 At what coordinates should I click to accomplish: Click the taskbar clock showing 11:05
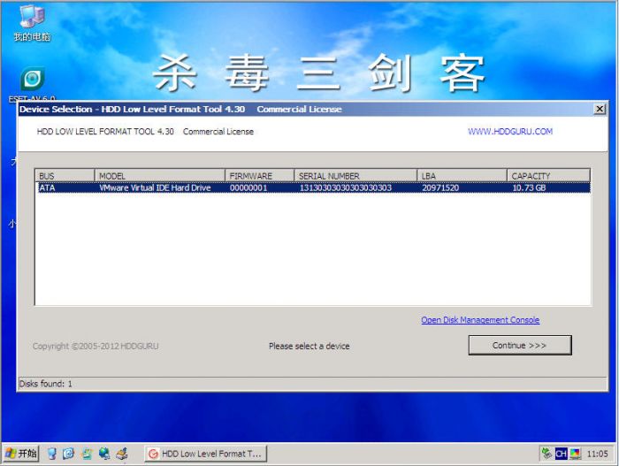597,454
